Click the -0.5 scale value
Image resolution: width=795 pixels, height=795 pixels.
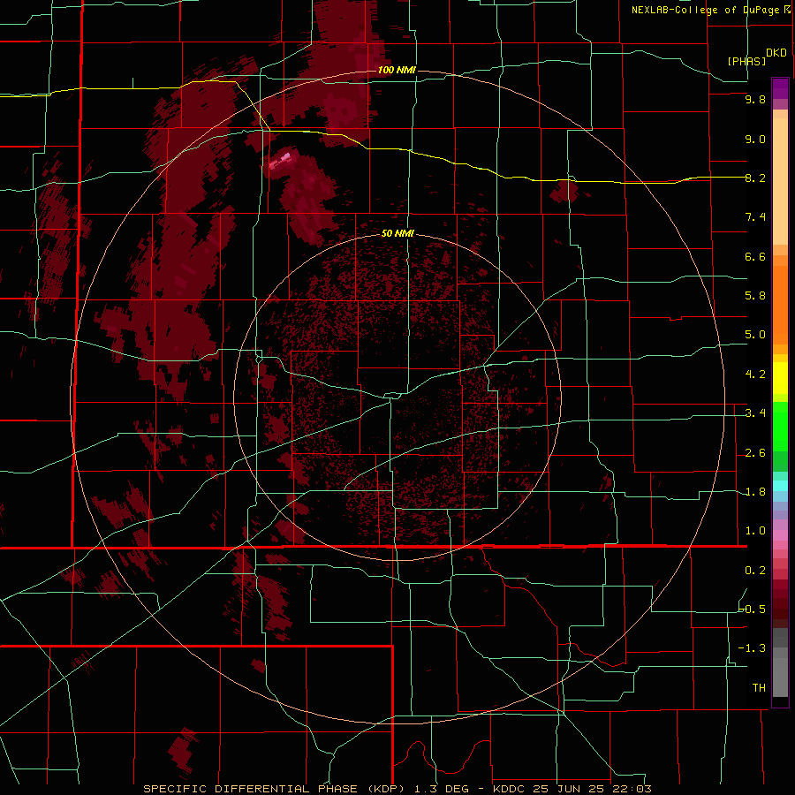click(753, 609)
